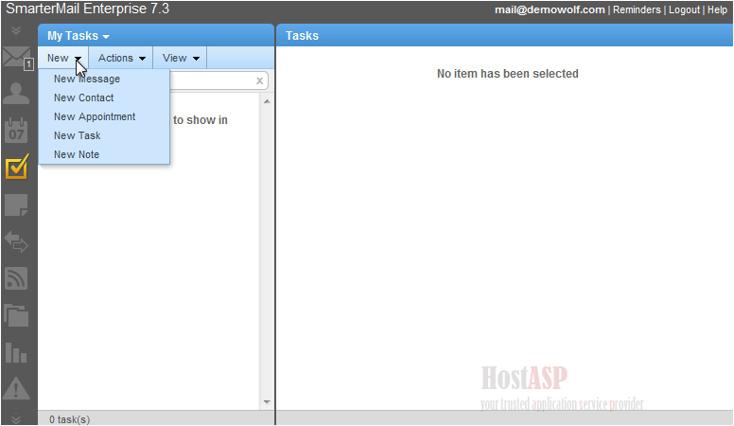
Task: Open the My Tasks dropdown header
Action: pyautogui.click(x=79, y=36)
